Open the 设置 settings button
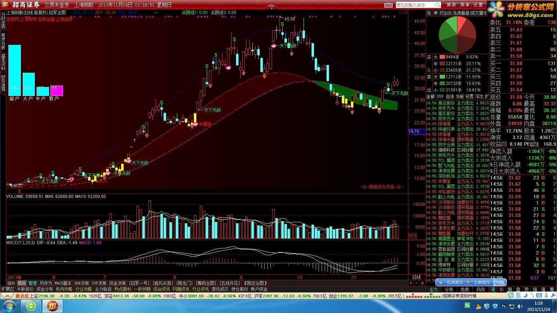 click(x=478, y=5)
